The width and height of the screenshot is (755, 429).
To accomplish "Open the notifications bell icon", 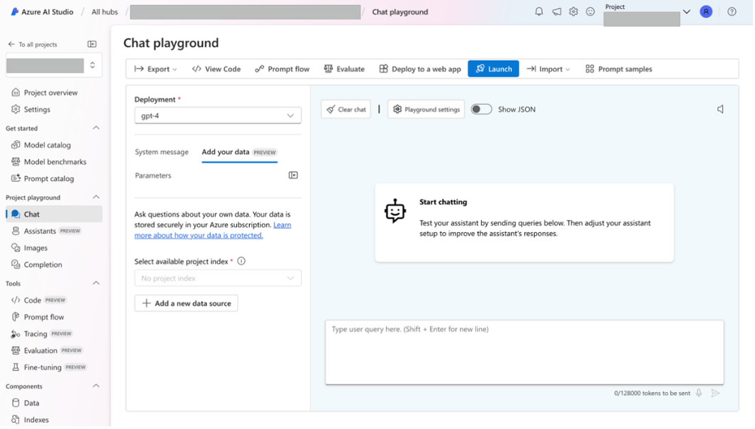I will (x=539, y=12).
